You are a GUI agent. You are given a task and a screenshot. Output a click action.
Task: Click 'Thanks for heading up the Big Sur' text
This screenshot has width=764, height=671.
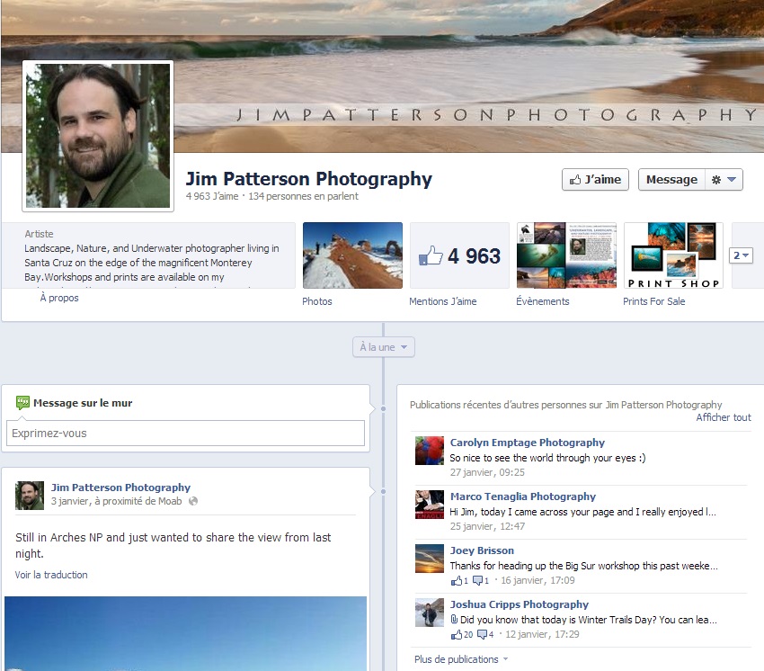(583, 566)
